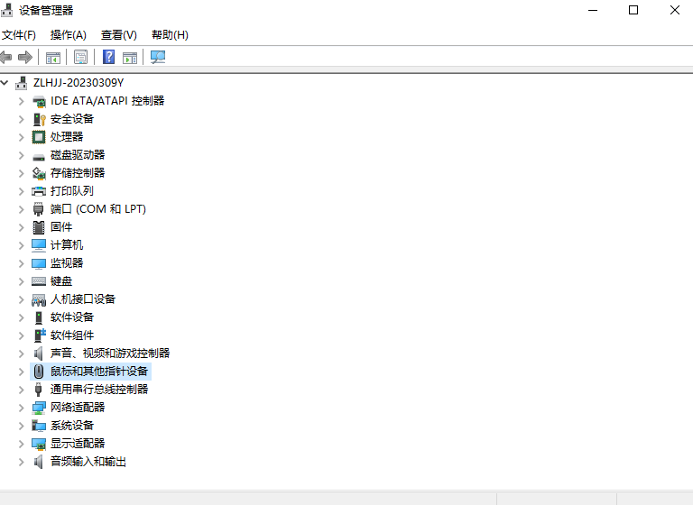
Task: Open the 帮助(H) menu
Action: tap(170, 35)
